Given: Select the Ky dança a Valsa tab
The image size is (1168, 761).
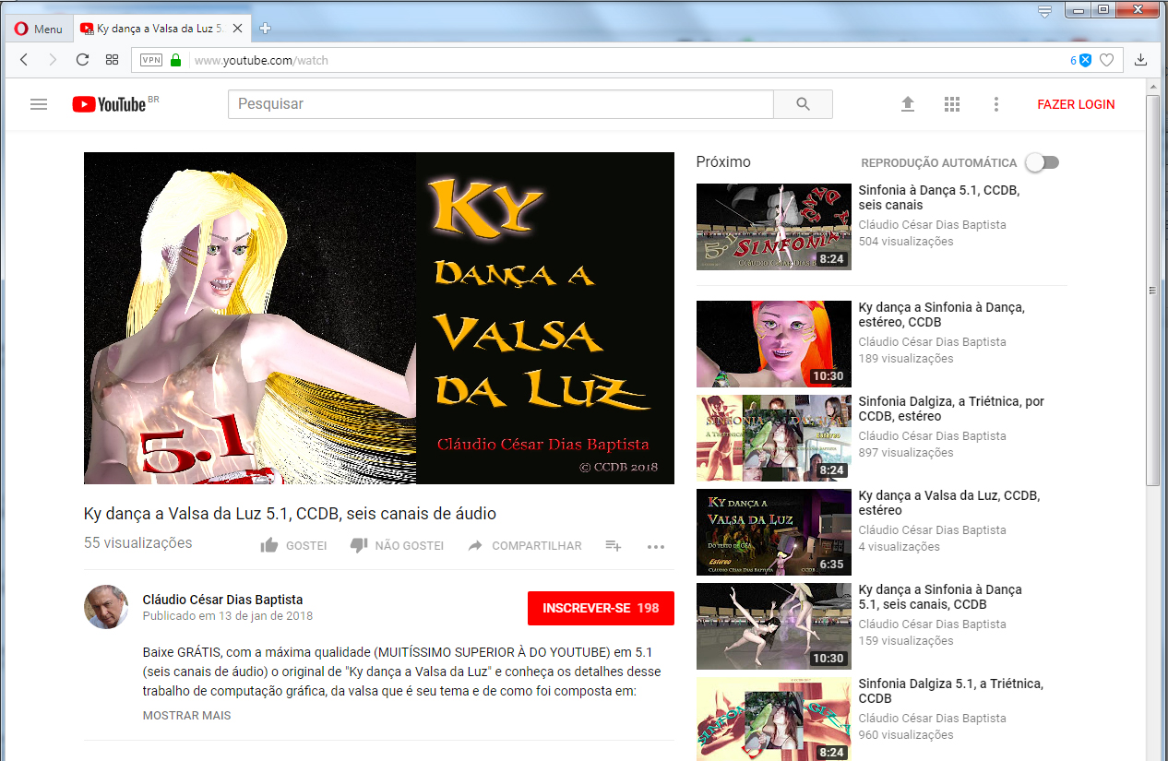Looking at the screenshot, I should [159, 29].
